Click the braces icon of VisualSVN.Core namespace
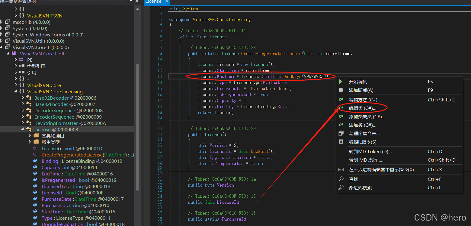The image size is (471, 226). point(21,85)
